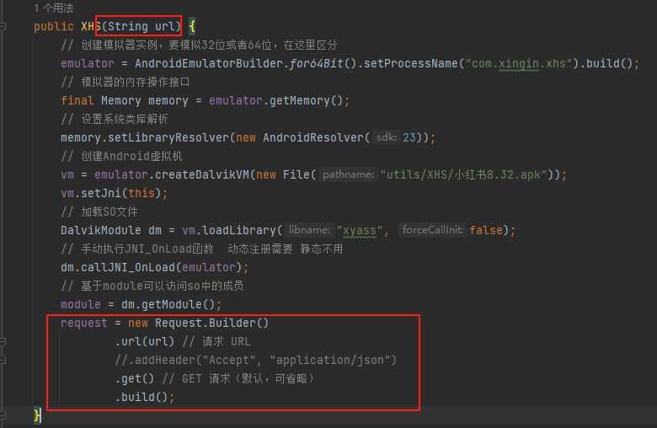Click build() on the emulator assignment line

pos(609,64)
